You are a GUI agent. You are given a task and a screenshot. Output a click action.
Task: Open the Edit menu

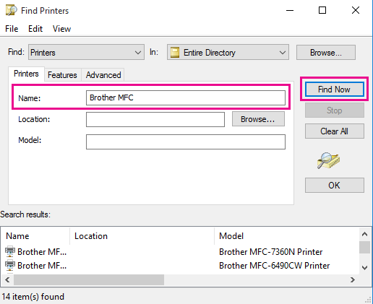[35, 29]
